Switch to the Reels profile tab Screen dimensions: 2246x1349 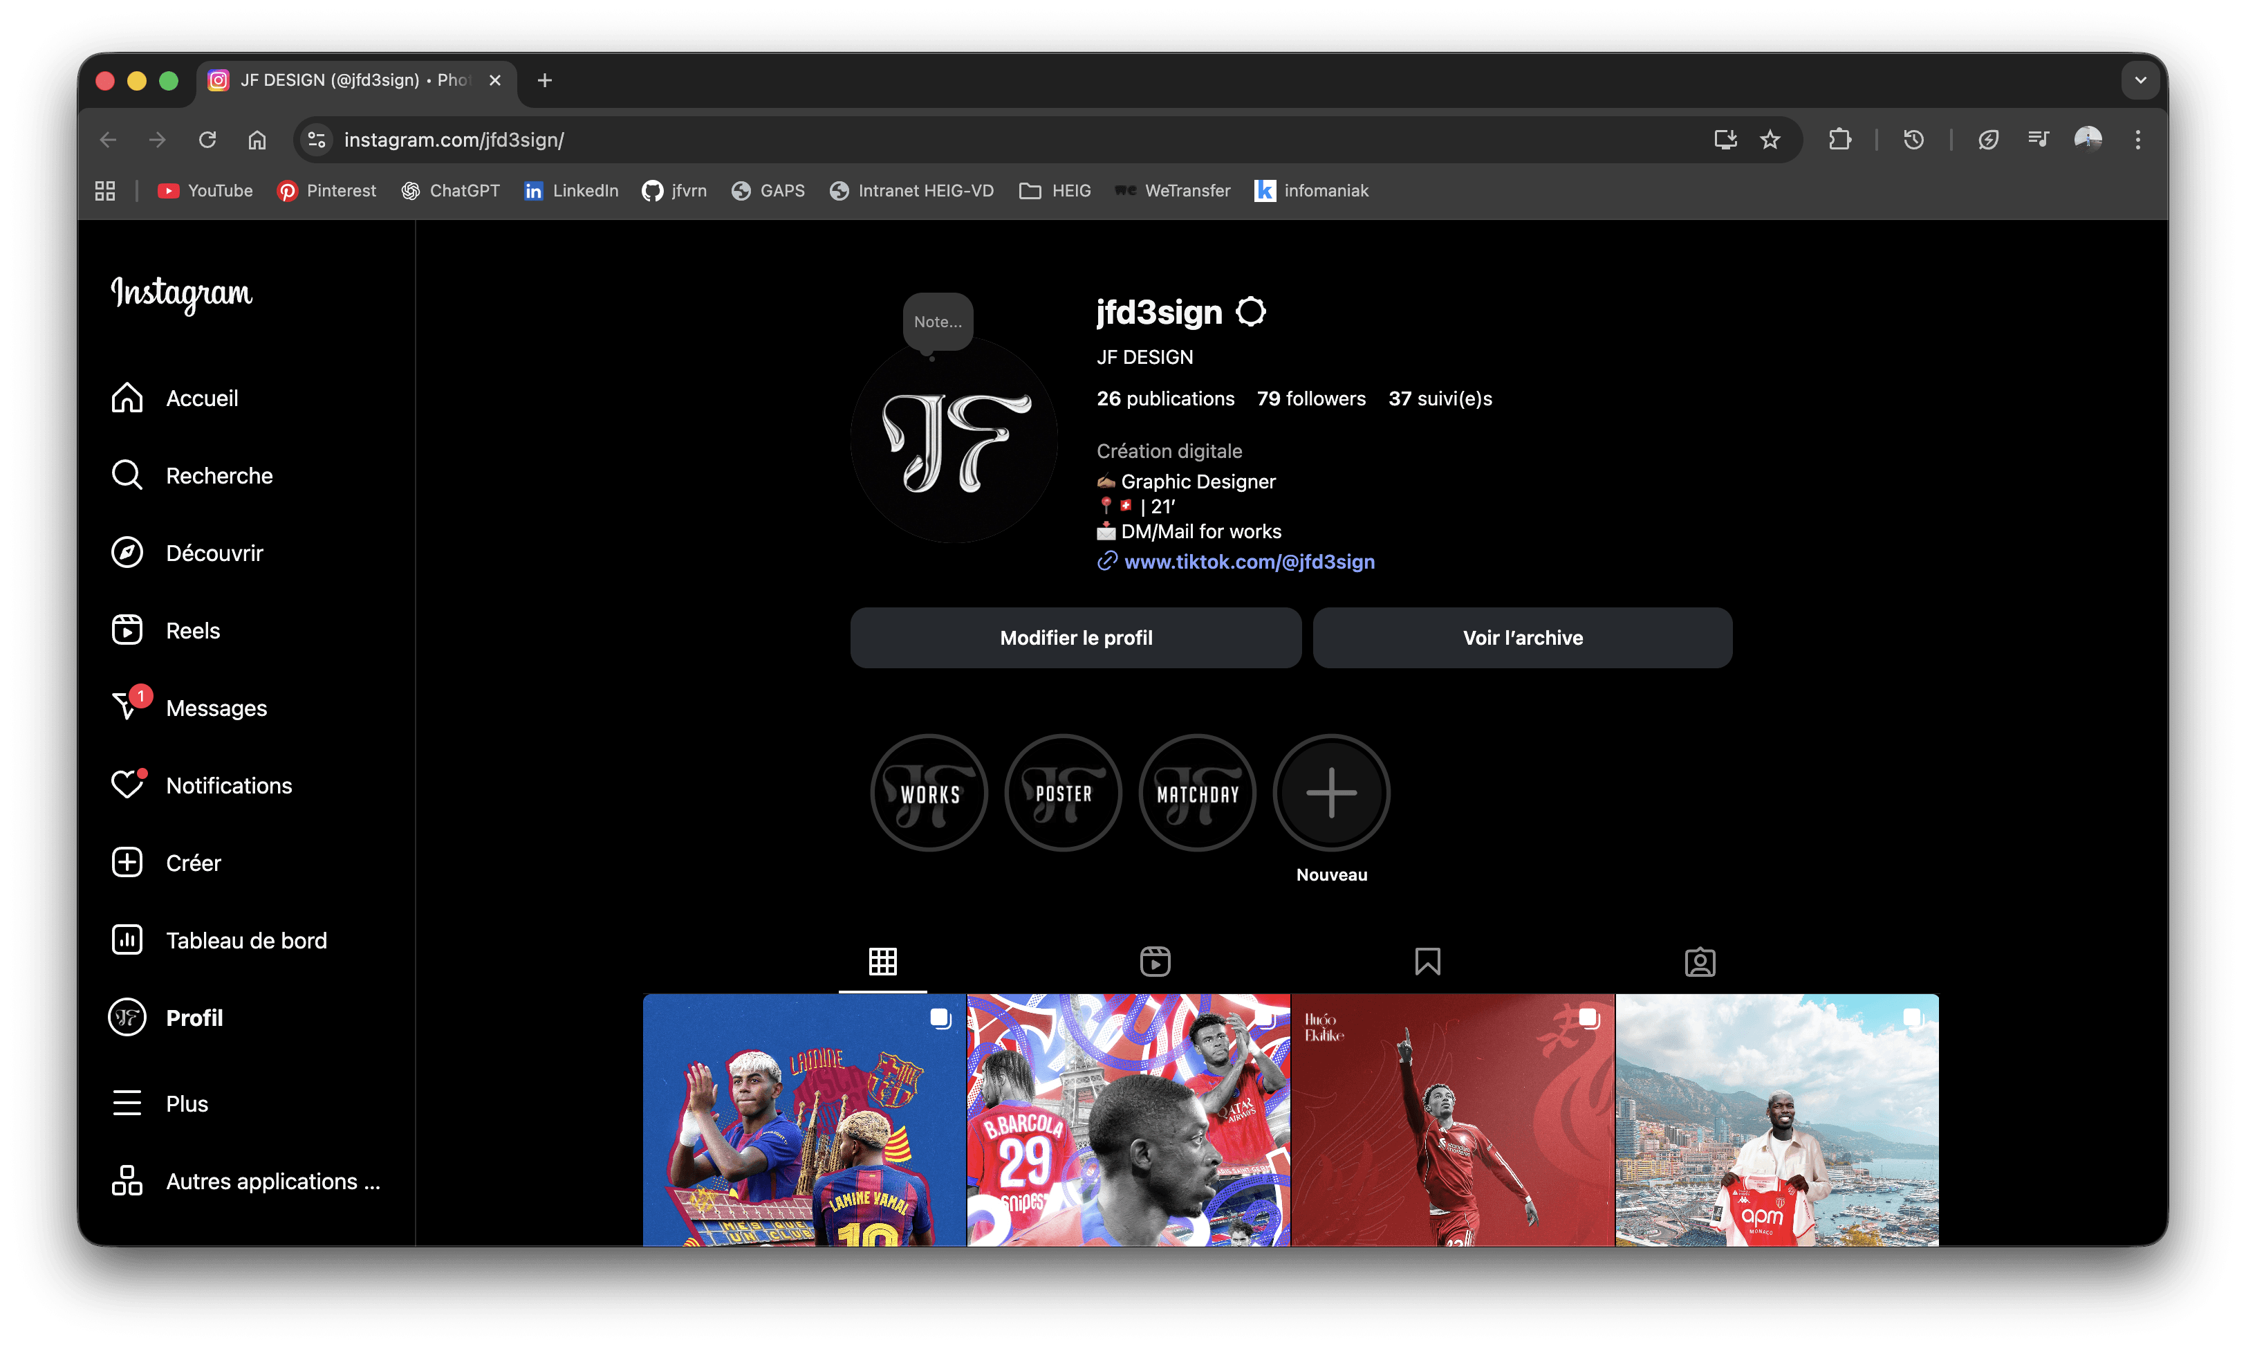click(x=1155, y=962)
